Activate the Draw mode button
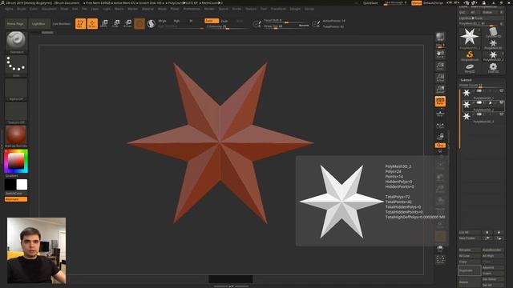The image size is (513, 288). click(x=93, y=23)
